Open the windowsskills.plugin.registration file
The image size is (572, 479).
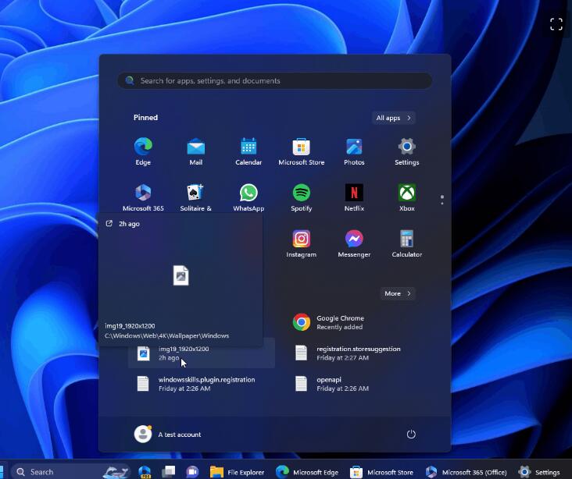tap(202, 384)
